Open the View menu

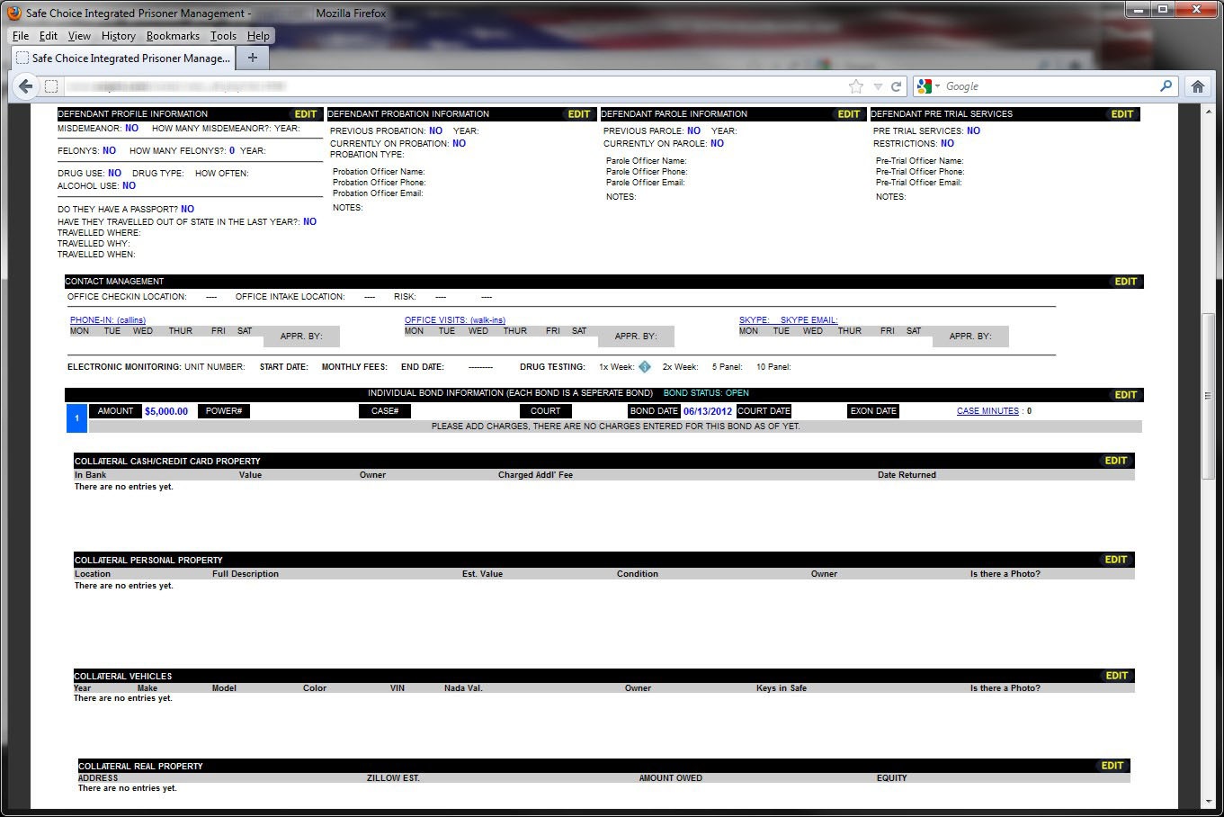point(79,36)
